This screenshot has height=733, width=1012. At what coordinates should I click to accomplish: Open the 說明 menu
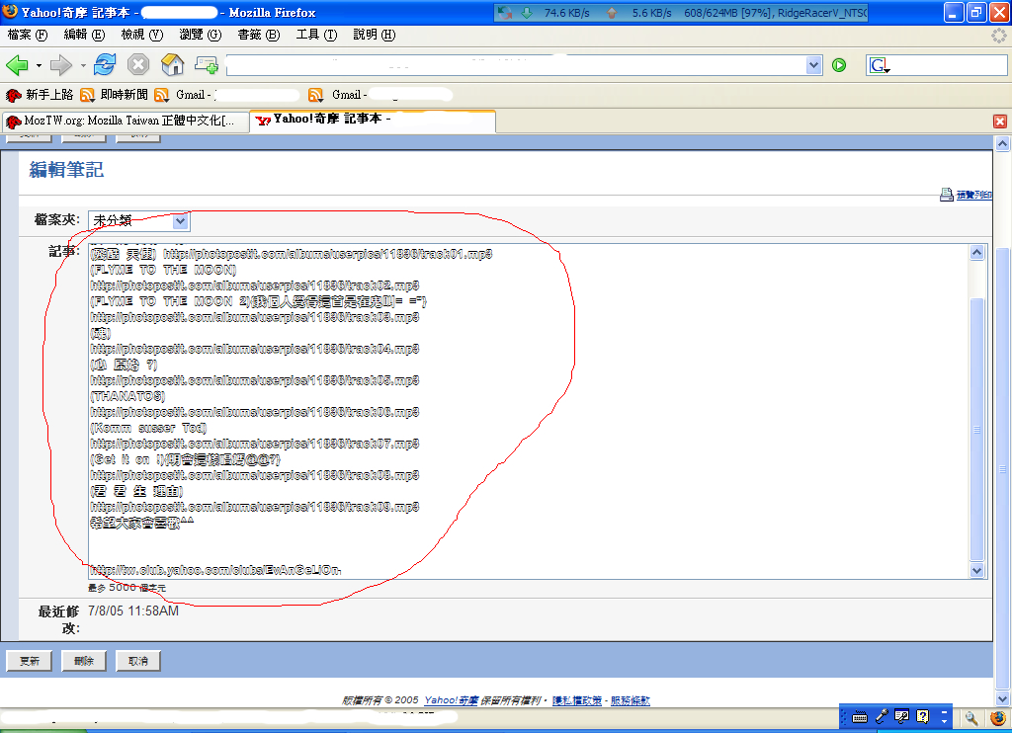[374, 35]
